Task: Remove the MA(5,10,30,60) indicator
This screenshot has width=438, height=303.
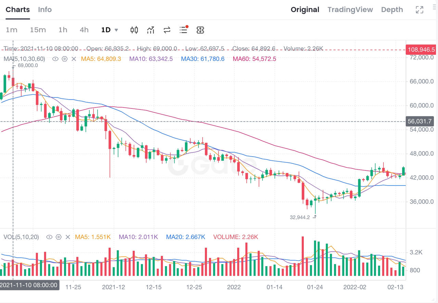Action: (74, 59)
